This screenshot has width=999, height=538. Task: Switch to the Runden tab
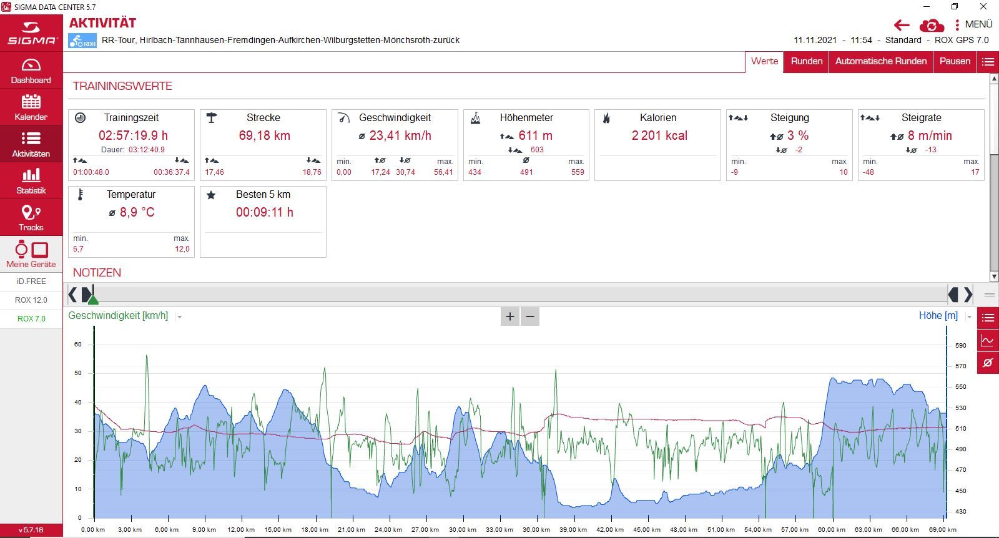point(806,61)
